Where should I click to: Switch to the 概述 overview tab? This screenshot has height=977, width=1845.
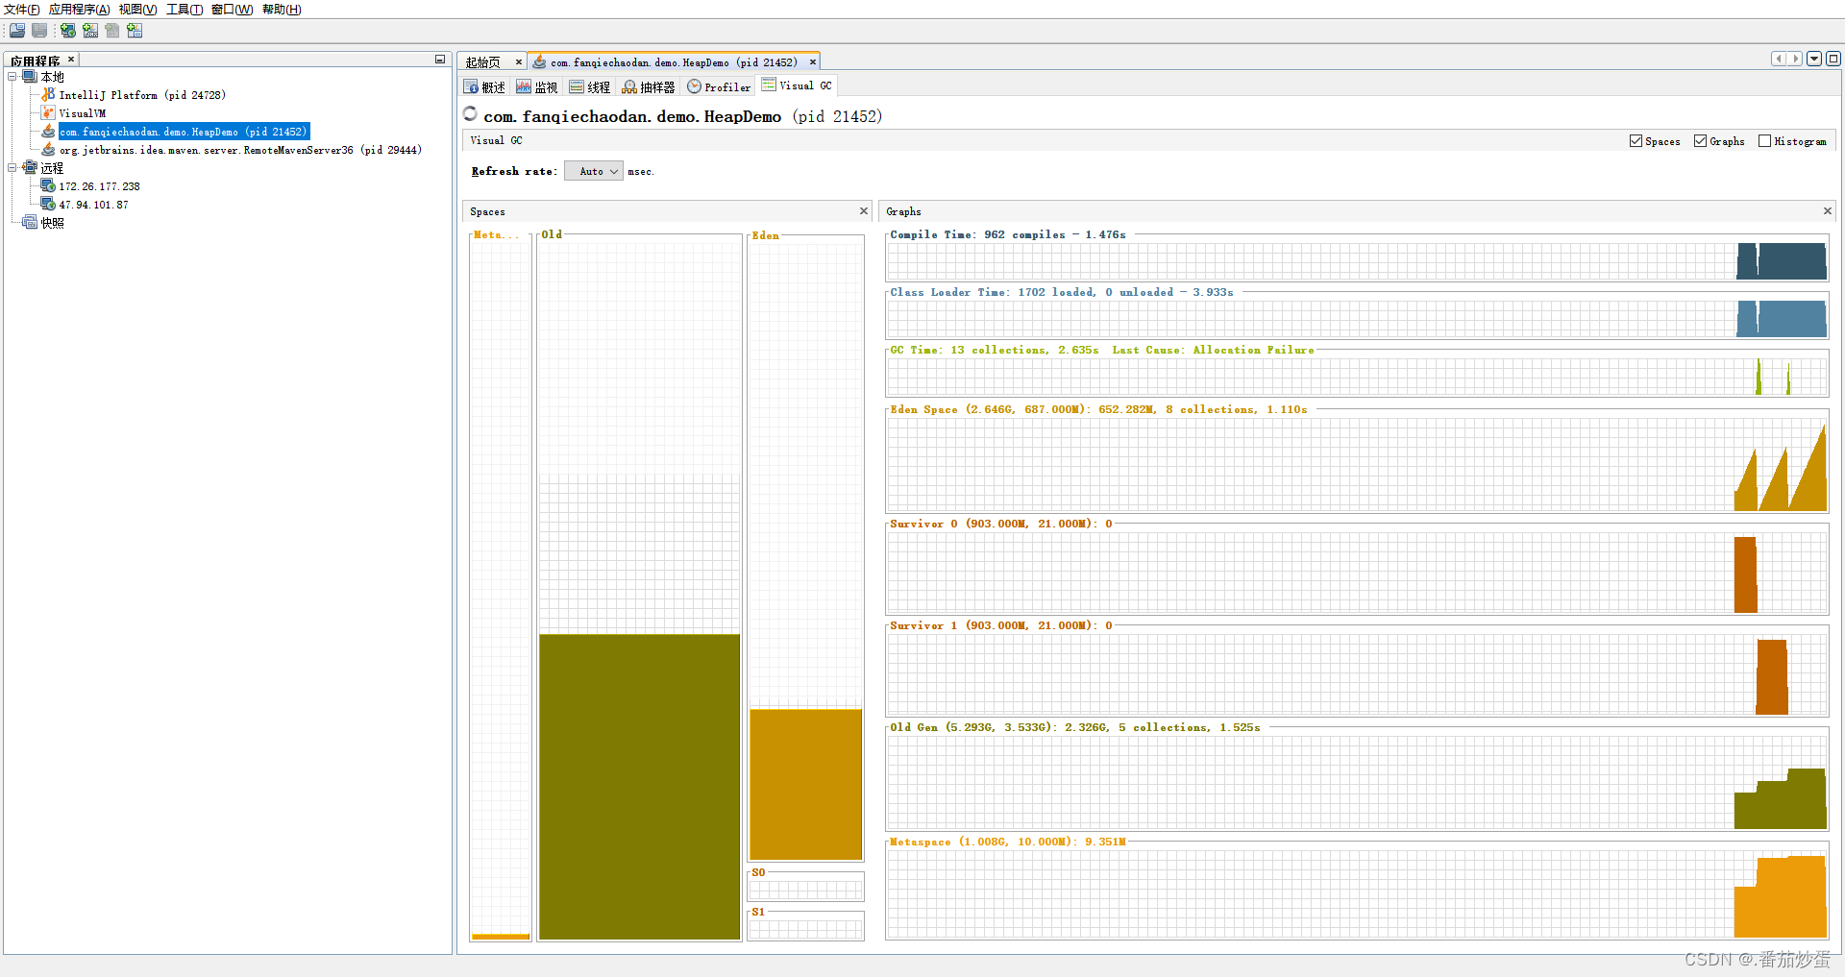click(x=484, y=87)
